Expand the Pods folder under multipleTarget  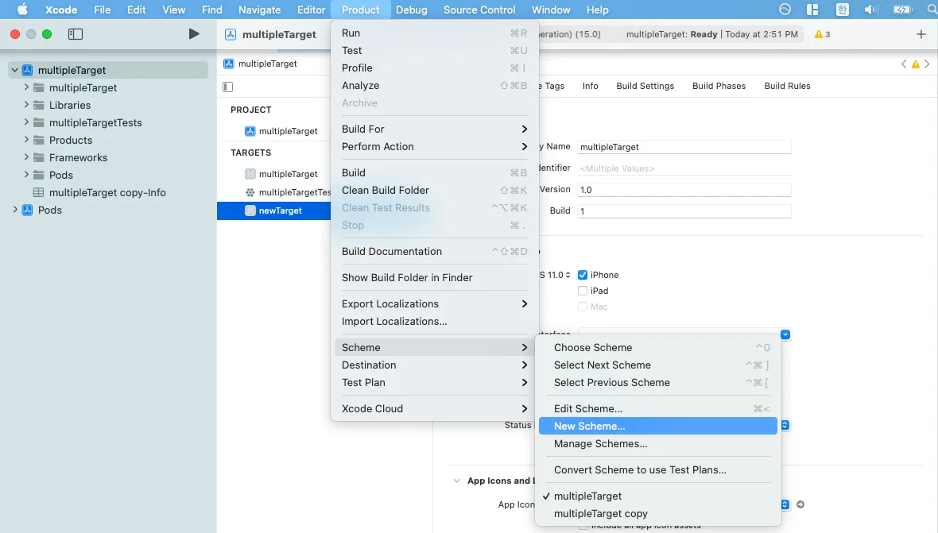[x=26, y=175]
